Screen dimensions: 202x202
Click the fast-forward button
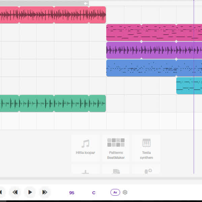click(x=45, y=192)
